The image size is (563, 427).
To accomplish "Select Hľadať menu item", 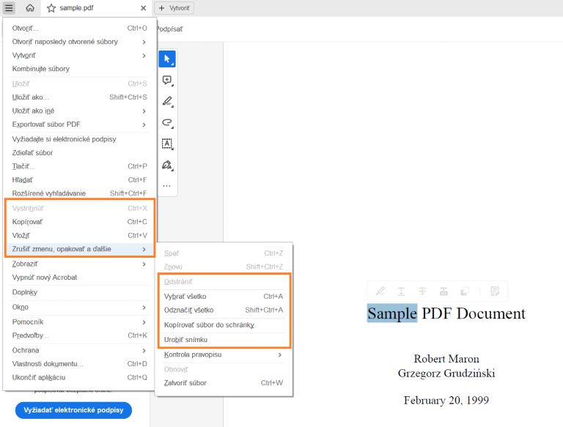I will (x=79, y=179).
